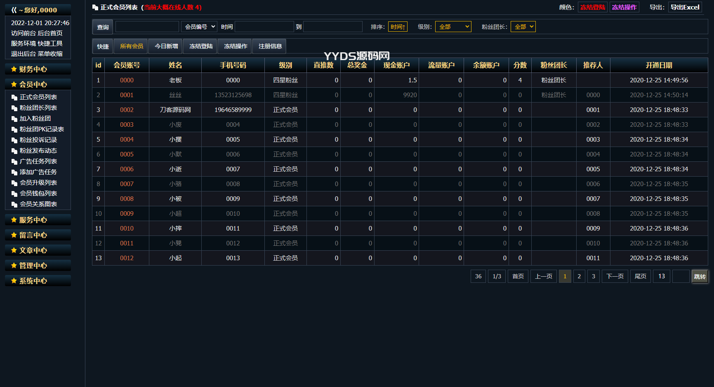Toggle the 时间↑ sort order button

[x=398, y=27]
